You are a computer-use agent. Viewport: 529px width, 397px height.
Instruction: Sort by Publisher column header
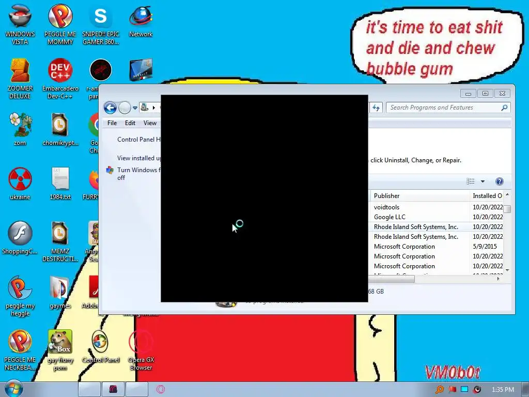click(x=419, y=196)
